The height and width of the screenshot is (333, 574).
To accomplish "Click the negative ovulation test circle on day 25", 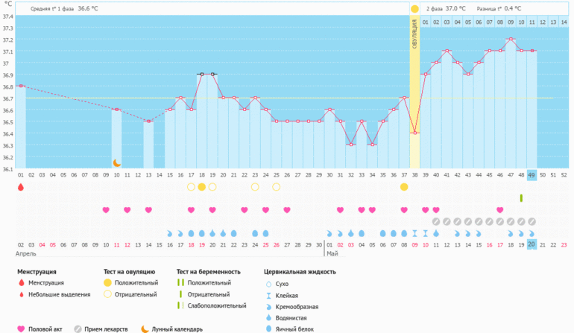I will [x=276, y=187].
